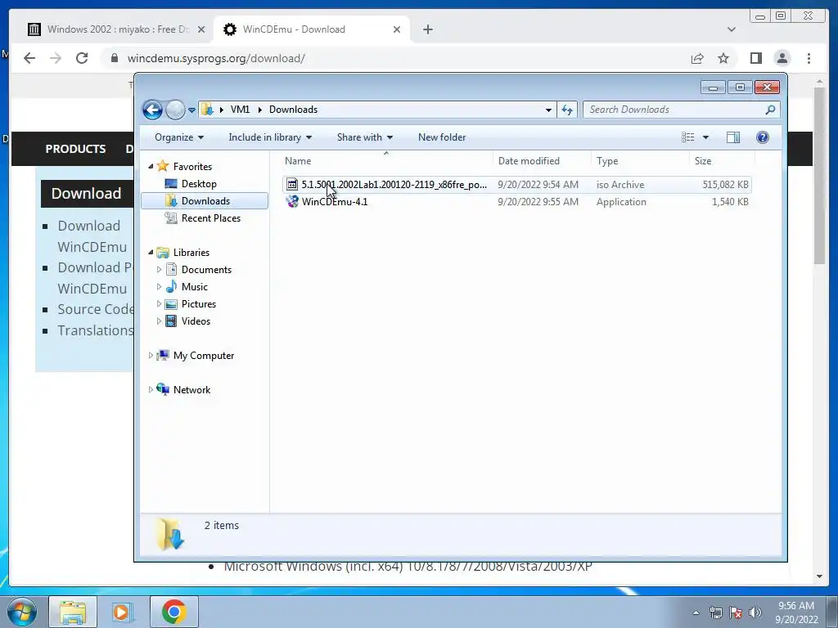Expand the Music library
The width and height of the screenshot is (838, 628).
(x=159, y=287)
